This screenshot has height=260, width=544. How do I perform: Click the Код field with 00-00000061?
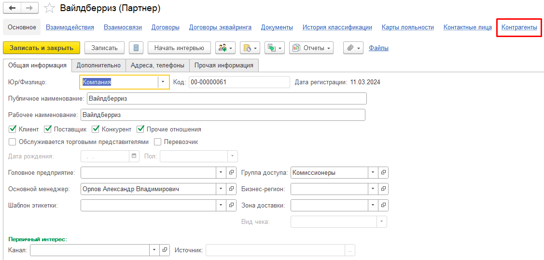tap(239, 82)
